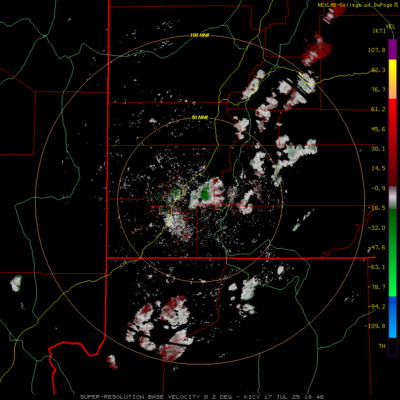Click the NEXLAB-College of DuPage watermark text
This screenshot has height=400, width=400.
[357, 5]
